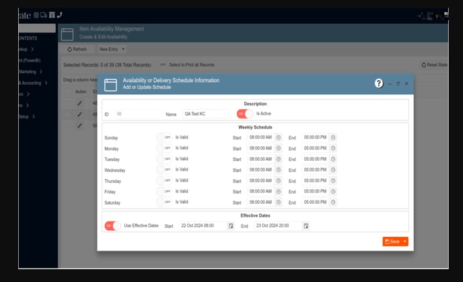Click the Save button
The height and width of the screenshot is (282, 463).
(392, 241)
